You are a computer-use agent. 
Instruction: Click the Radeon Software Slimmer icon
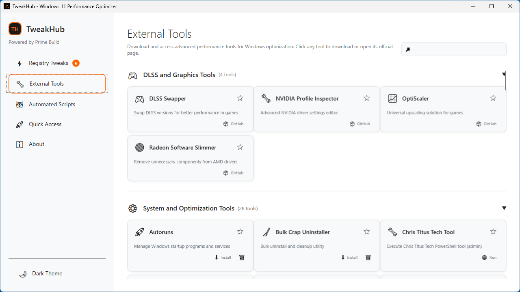(139, 148)
